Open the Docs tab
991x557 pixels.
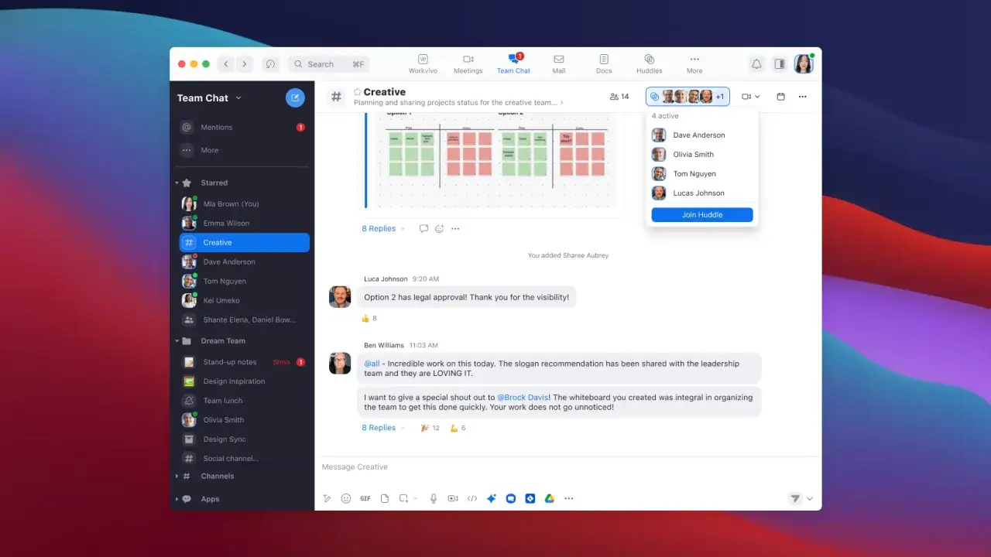pyautogui.click(x=604, y=64)
